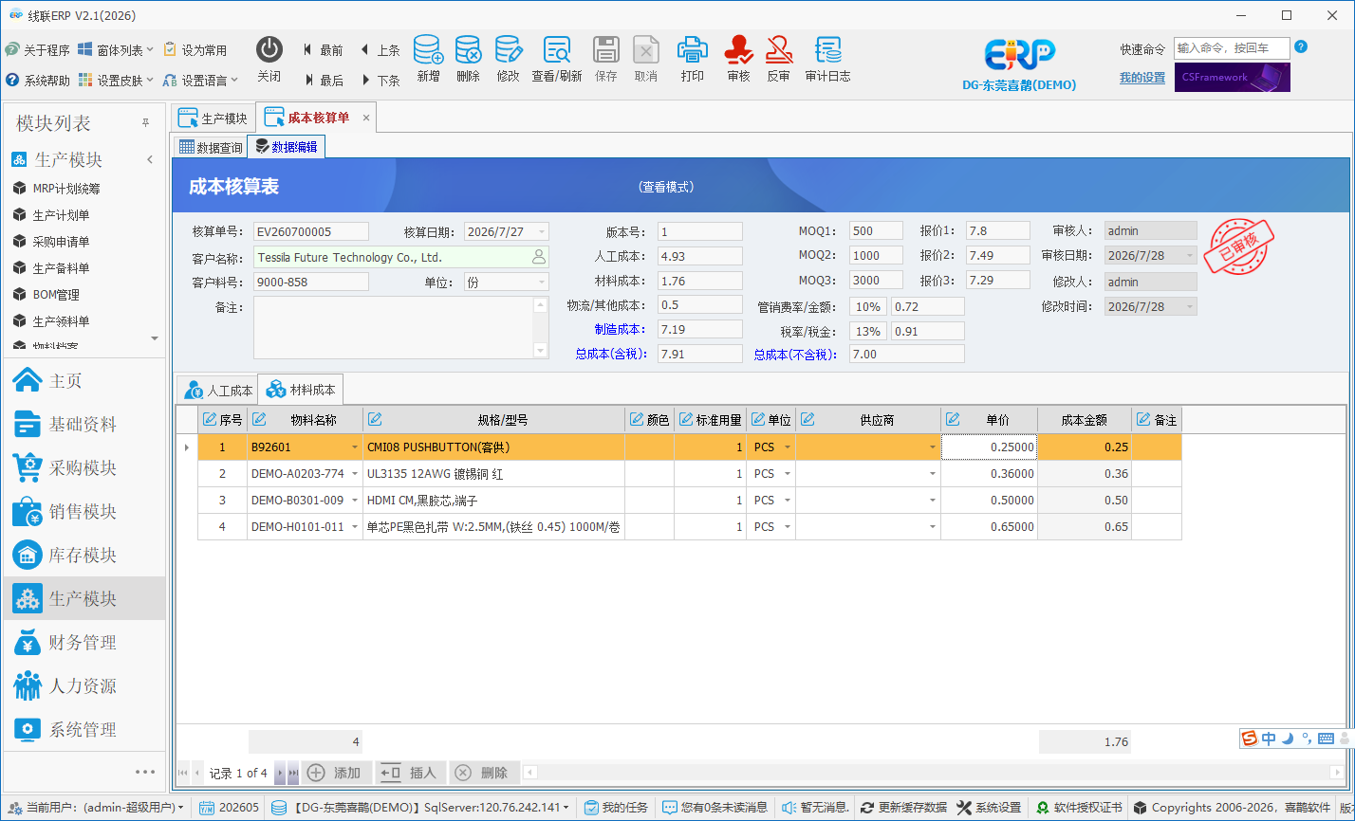
Task: Click the blue help icon near command box
Action: click(1301, 46)
